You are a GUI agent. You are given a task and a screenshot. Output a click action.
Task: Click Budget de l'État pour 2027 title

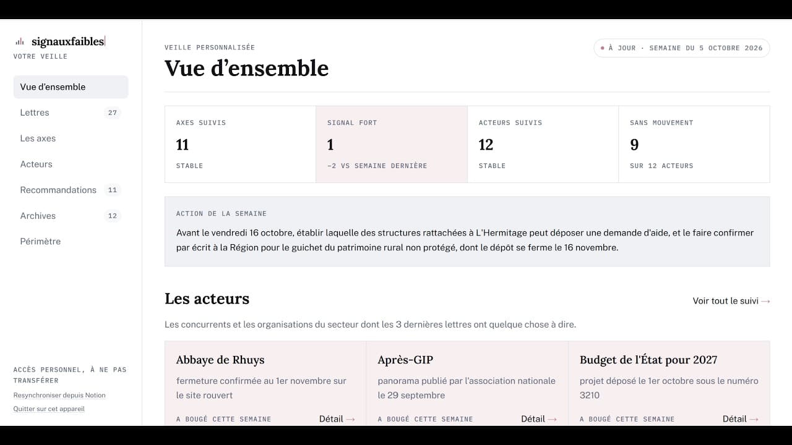click(x=648, y=360)
